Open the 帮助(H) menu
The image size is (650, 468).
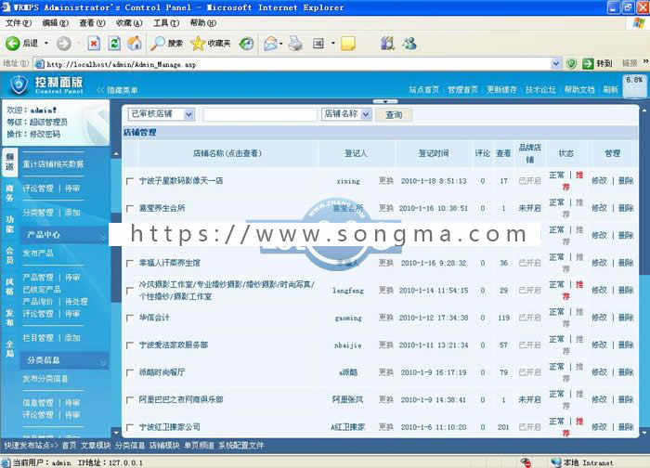(x=202, y=23)
